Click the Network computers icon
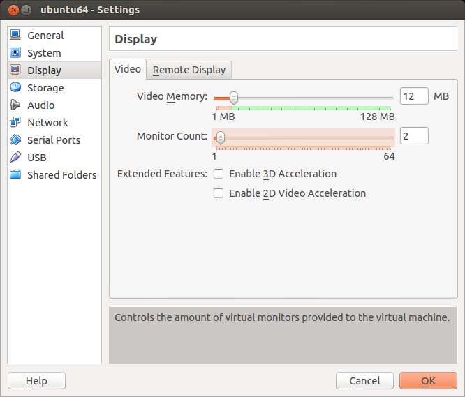The height and width of the screenshot is (397, 465). tap(15, 122)
